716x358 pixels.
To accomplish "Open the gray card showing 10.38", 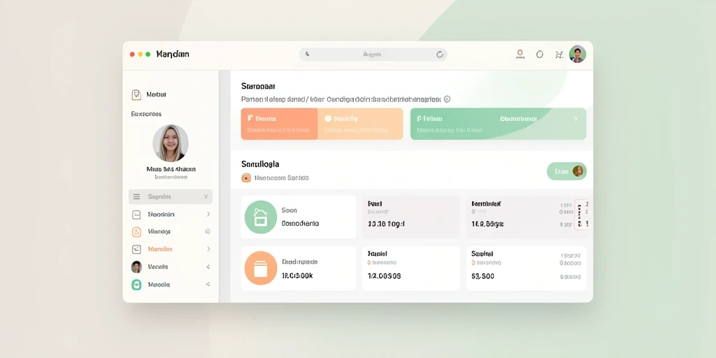I will coord(411,217).
